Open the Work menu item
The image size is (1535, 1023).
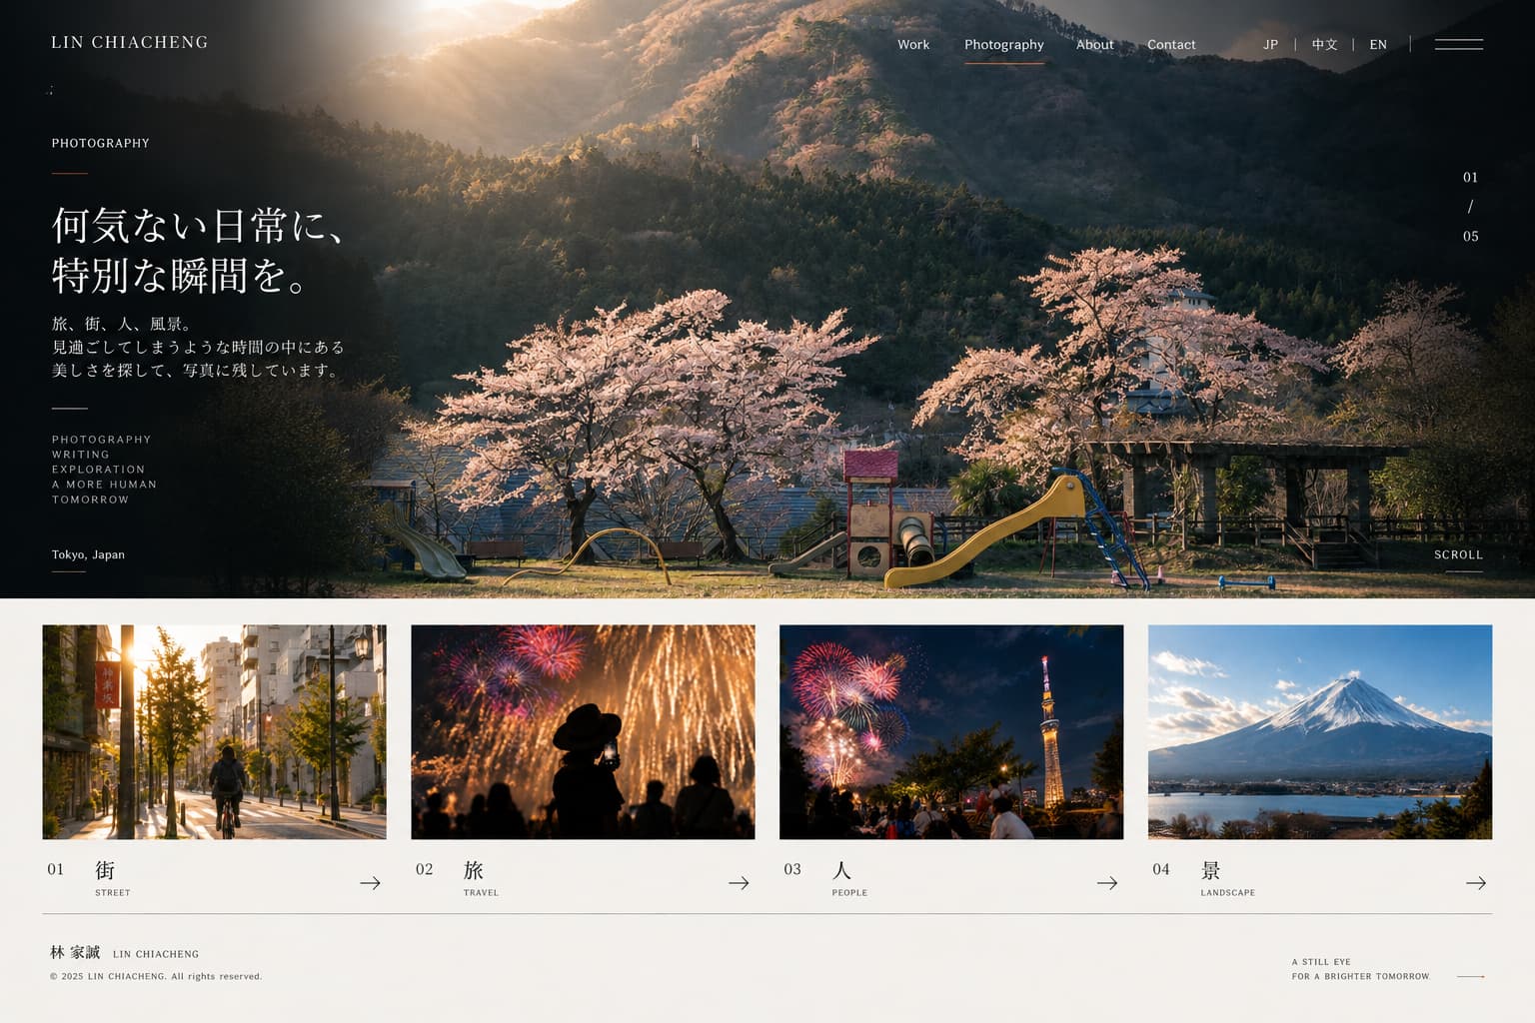pyautogui.click(x=913, y=45)
